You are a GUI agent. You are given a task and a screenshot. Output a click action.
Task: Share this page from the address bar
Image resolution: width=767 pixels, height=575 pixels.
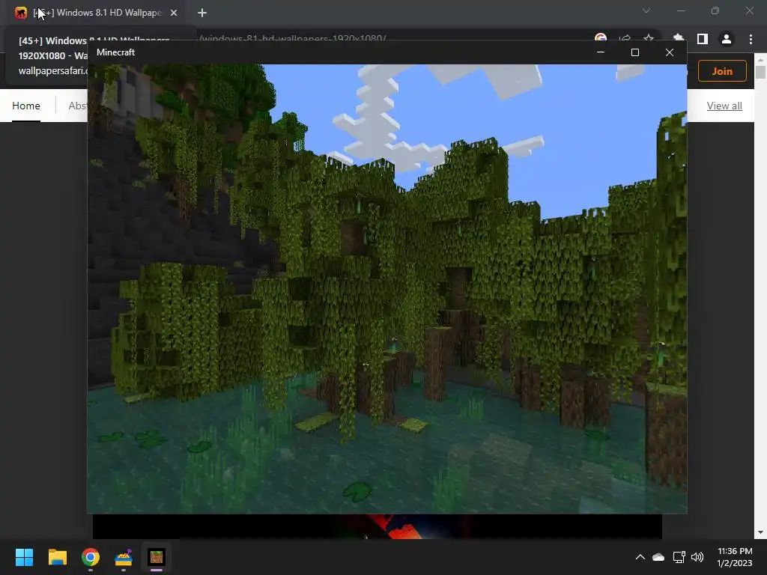[x=625, y=39]
